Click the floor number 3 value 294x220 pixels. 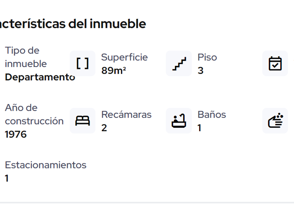(201, 71)
